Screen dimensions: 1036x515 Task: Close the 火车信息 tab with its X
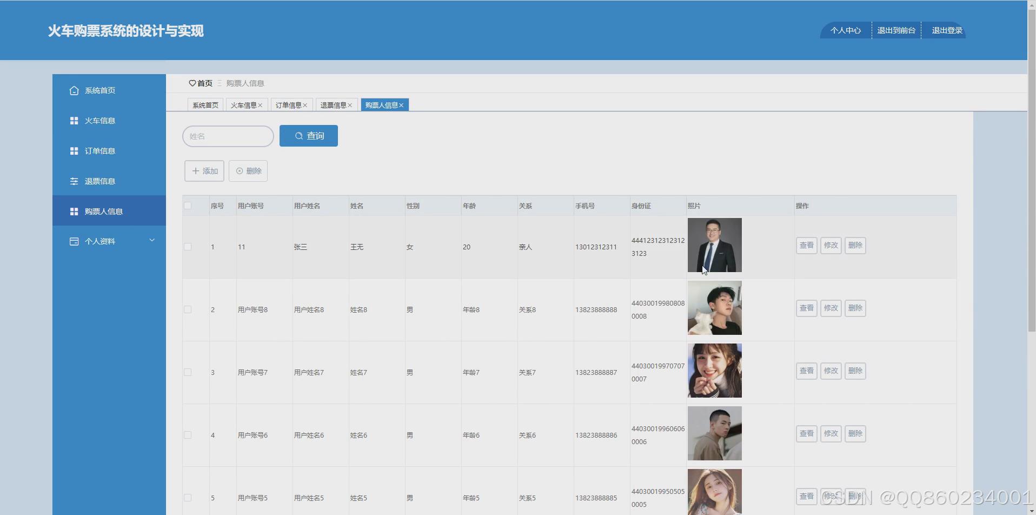click(260, 105)
